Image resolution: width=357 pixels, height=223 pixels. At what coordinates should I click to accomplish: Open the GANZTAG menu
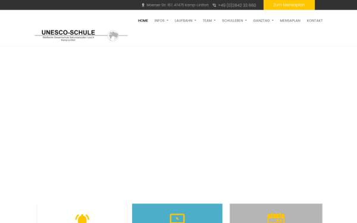click(261, 20)
